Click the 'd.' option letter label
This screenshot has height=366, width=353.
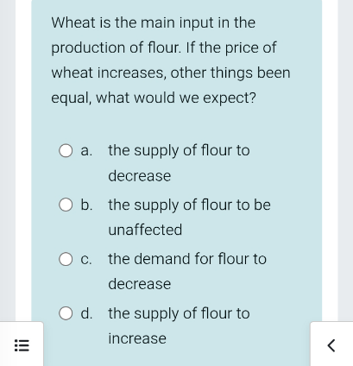(86, 313)
